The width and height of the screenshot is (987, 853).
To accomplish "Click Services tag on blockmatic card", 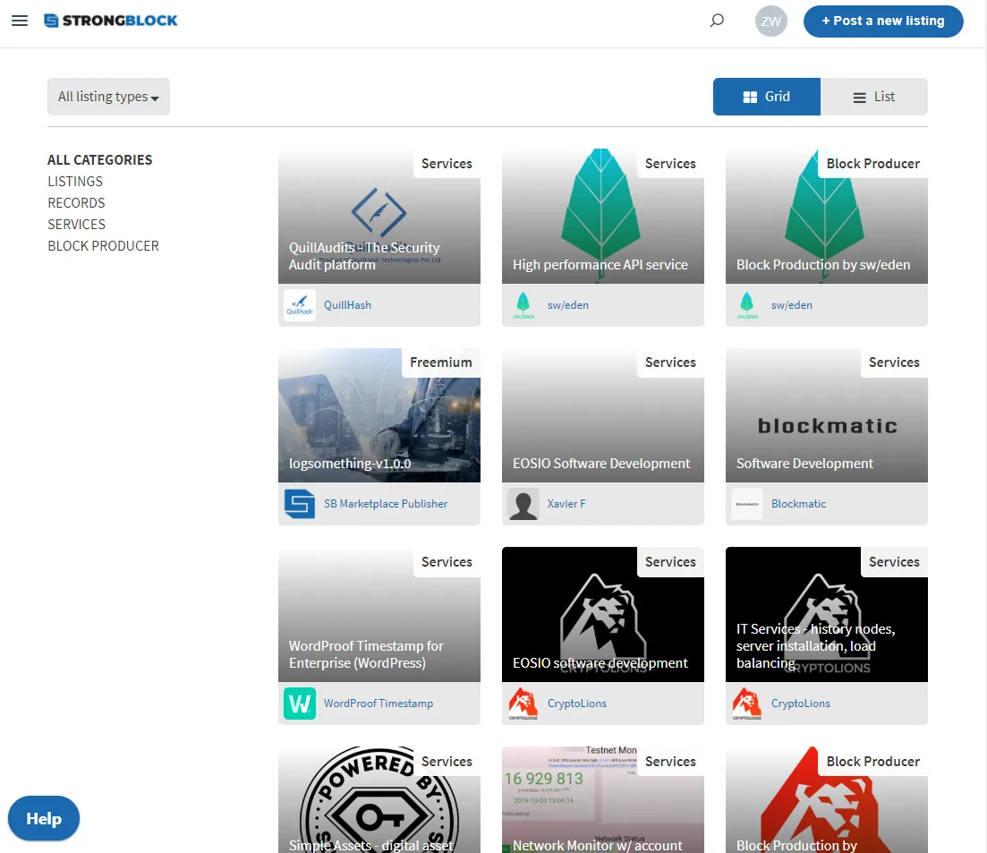I will [x=894, y=363].
